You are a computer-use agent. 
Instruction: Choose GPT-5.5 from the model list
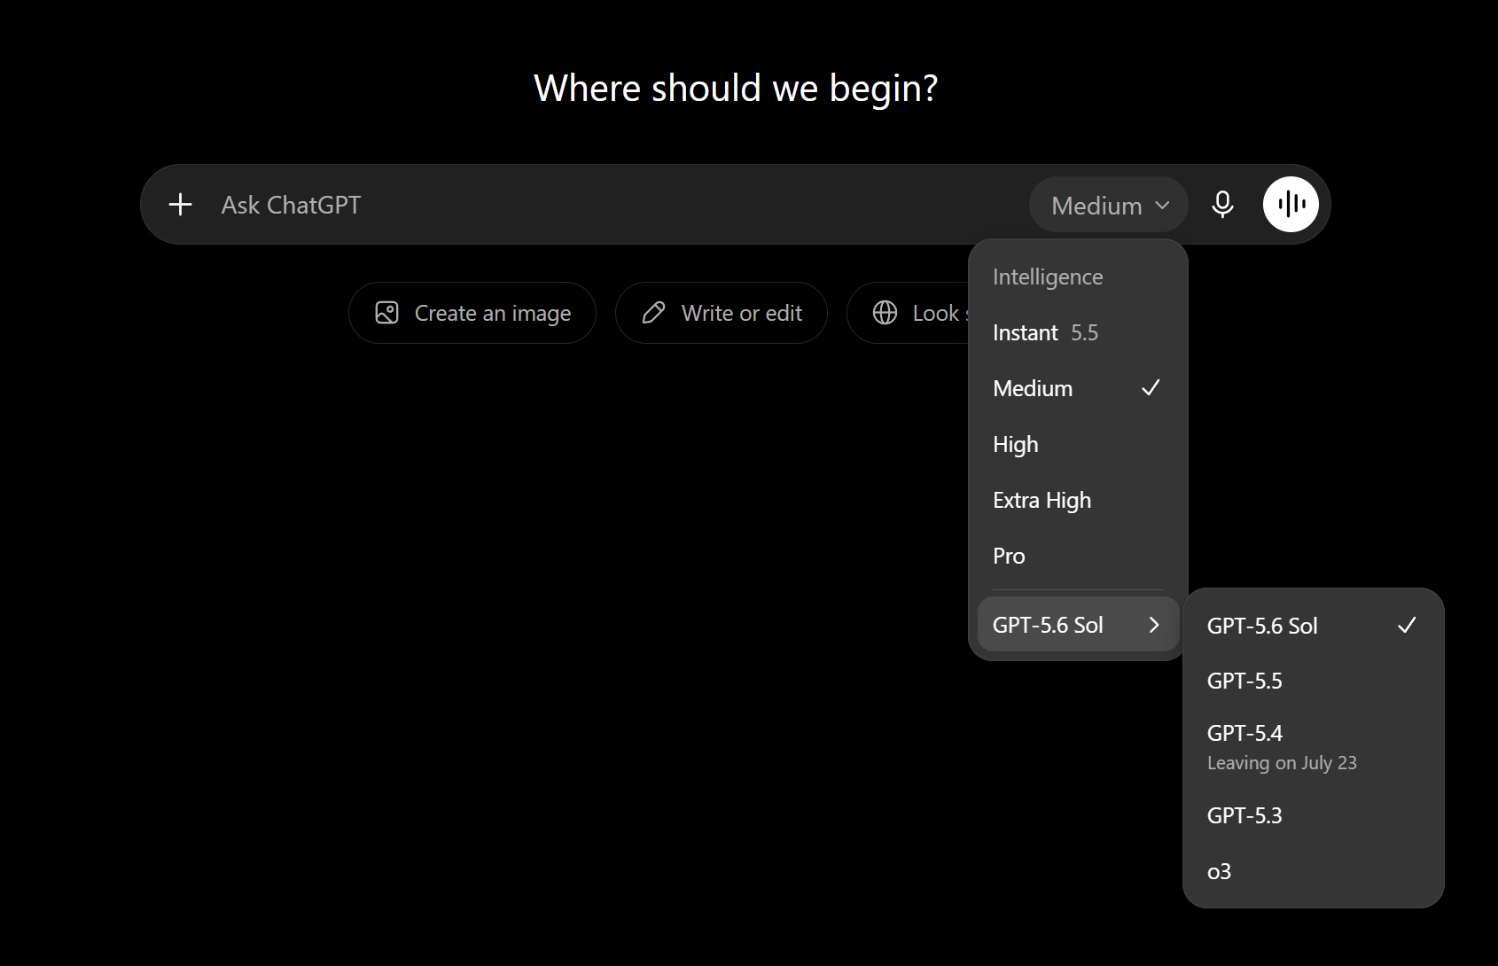pos(1313,681)
